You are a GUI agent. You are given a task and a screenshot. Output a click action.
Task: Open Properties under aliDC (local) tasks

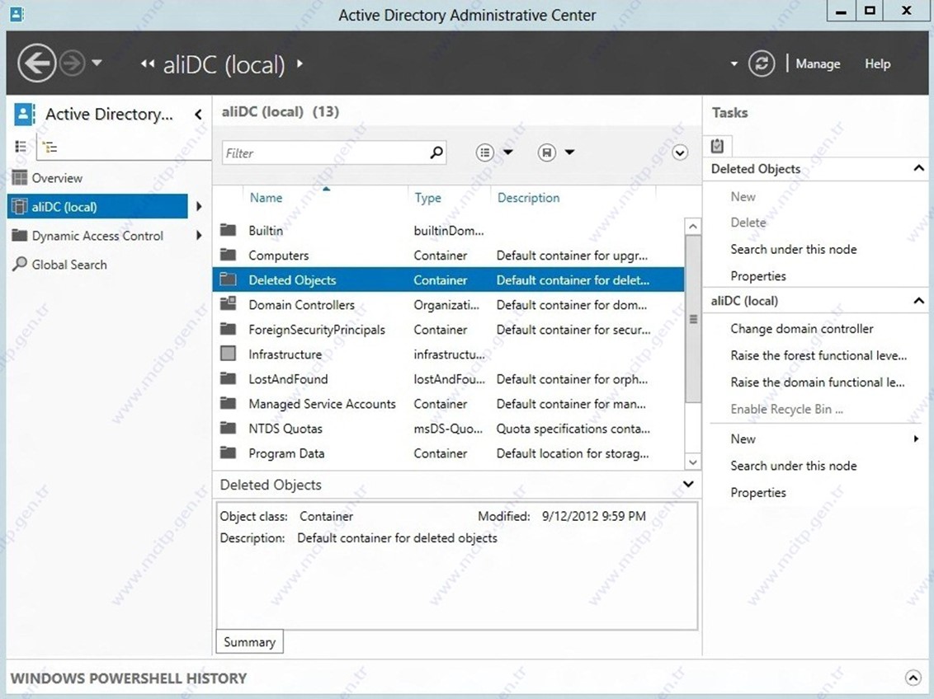pyautogui.click(x=758, y=493)
